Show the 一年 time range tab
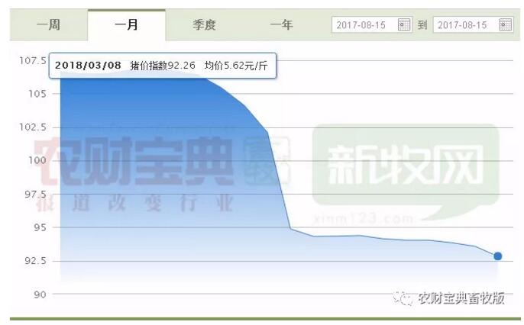Screen dimensions: 524x325 click(x=281, y=25)
